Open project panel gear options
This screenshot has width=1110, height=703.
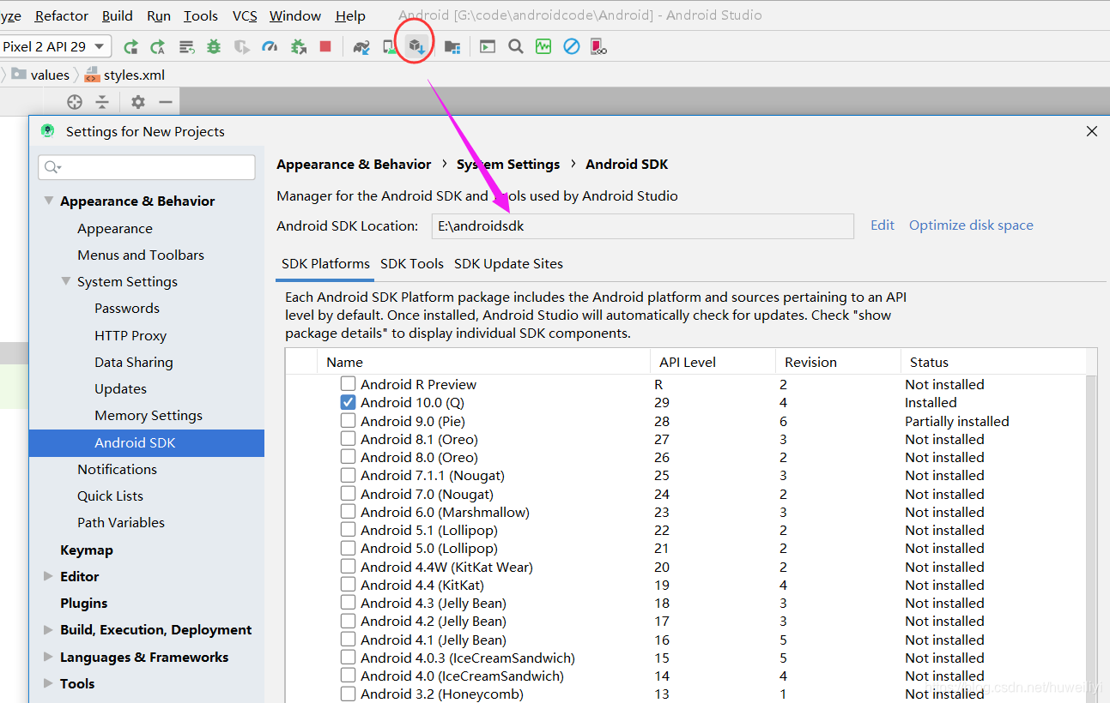pos(138,102)
